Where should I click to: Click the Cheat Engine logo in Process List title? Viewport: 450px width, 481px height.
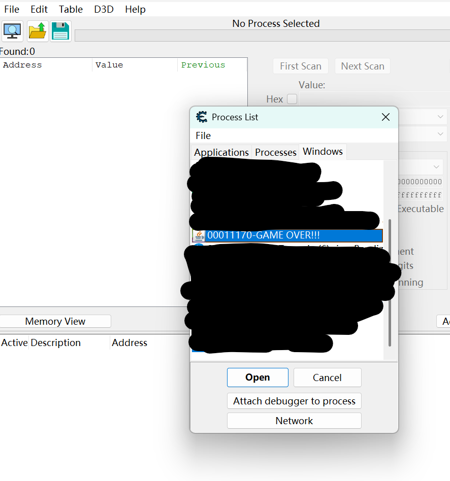[x=202, y=117]
